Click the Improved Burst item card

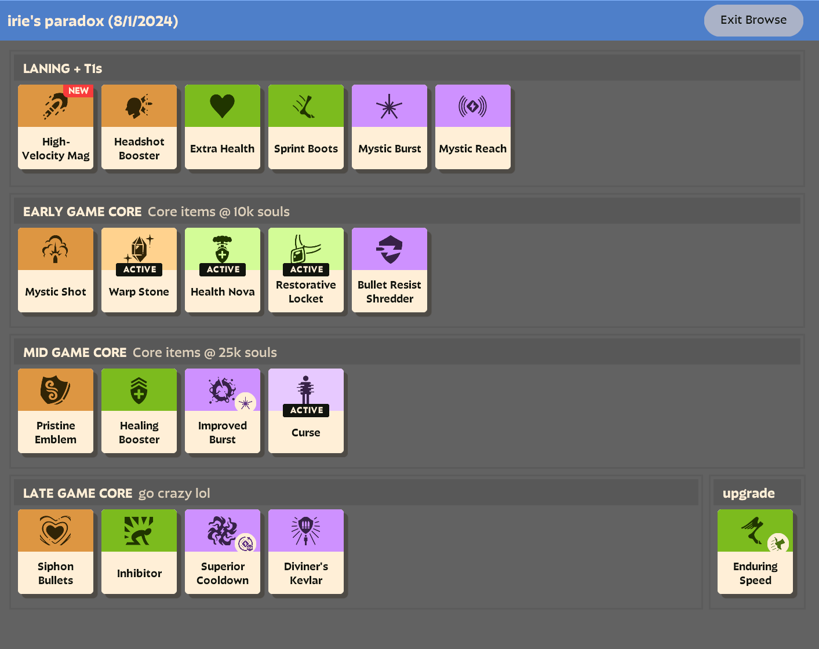[223, 411]
